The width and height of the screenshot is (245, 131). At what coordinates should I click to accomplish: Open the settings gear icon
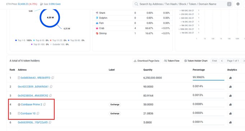click(x=238, y=4)
